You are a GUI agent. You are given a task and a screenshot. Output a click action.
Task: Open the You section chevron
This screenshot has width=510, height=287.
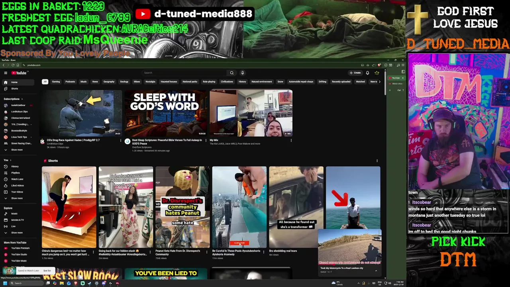click(x=10, y=160)
